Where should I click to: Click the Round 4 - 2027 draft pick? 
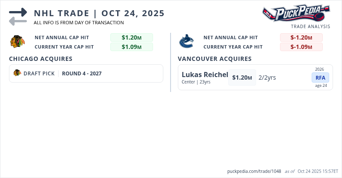pyautogui.click(x=82, y=73)
